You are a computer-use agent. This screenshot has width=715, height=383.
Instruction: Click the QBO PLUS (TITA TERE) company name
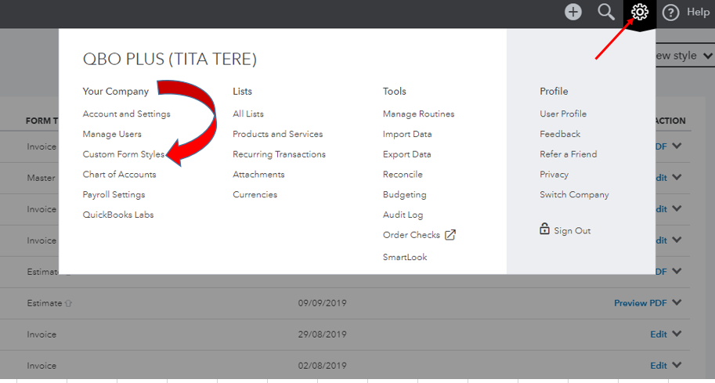click(x=170, y=60)
